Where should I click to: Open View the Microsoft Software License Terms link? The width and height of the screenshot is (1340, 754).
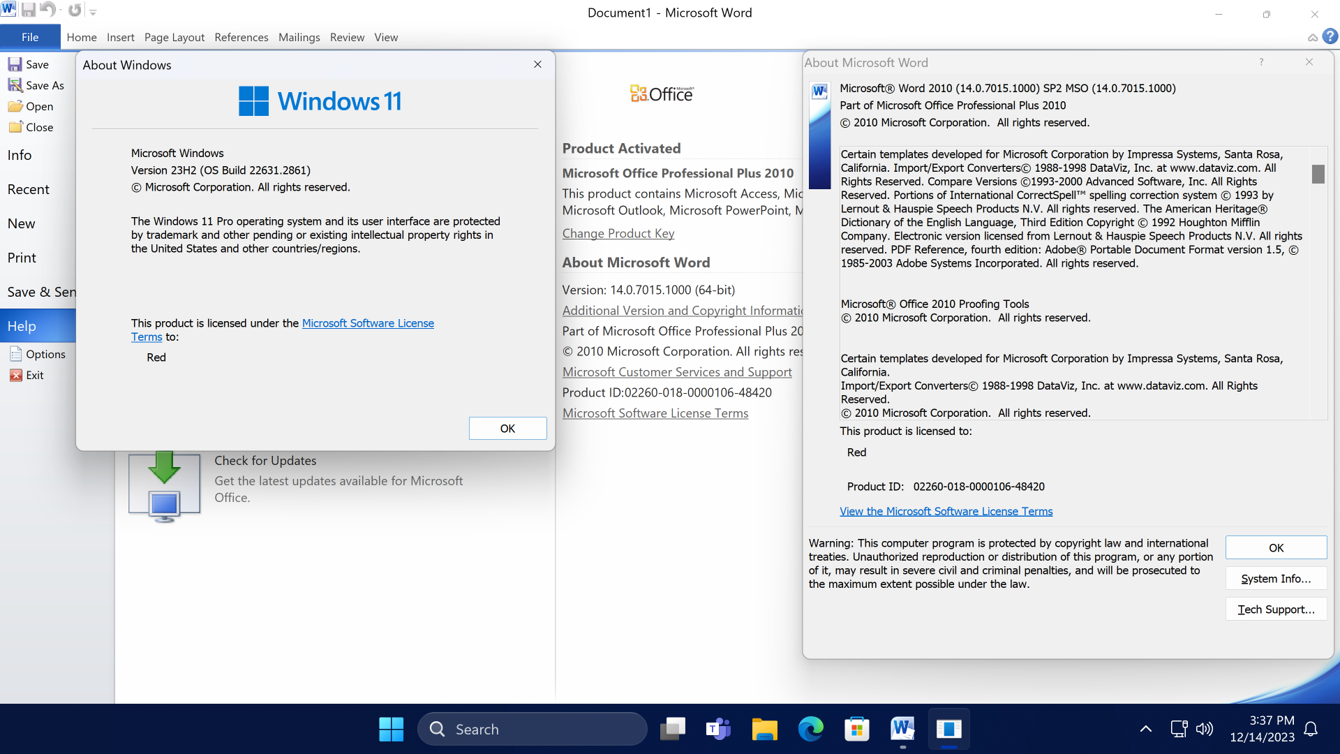[946, 511]
